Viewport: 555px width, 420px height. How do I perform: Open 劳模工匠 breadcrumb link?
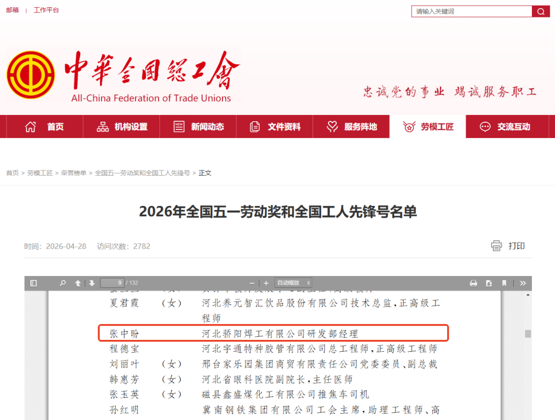point(40,173)
